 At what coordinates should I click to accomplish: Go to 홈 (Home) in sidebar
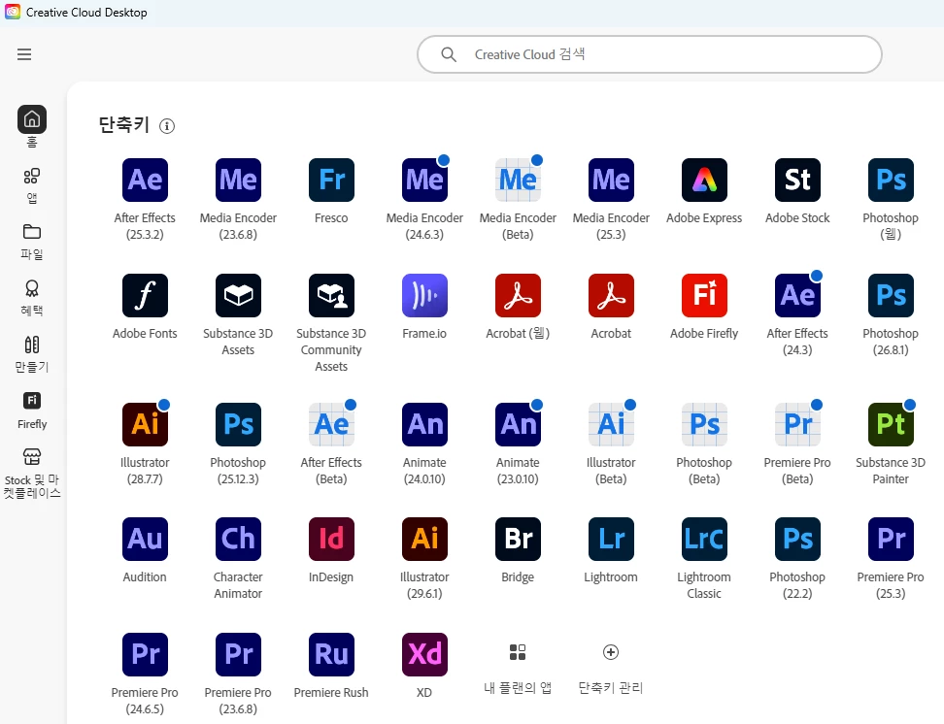point(32,127)
